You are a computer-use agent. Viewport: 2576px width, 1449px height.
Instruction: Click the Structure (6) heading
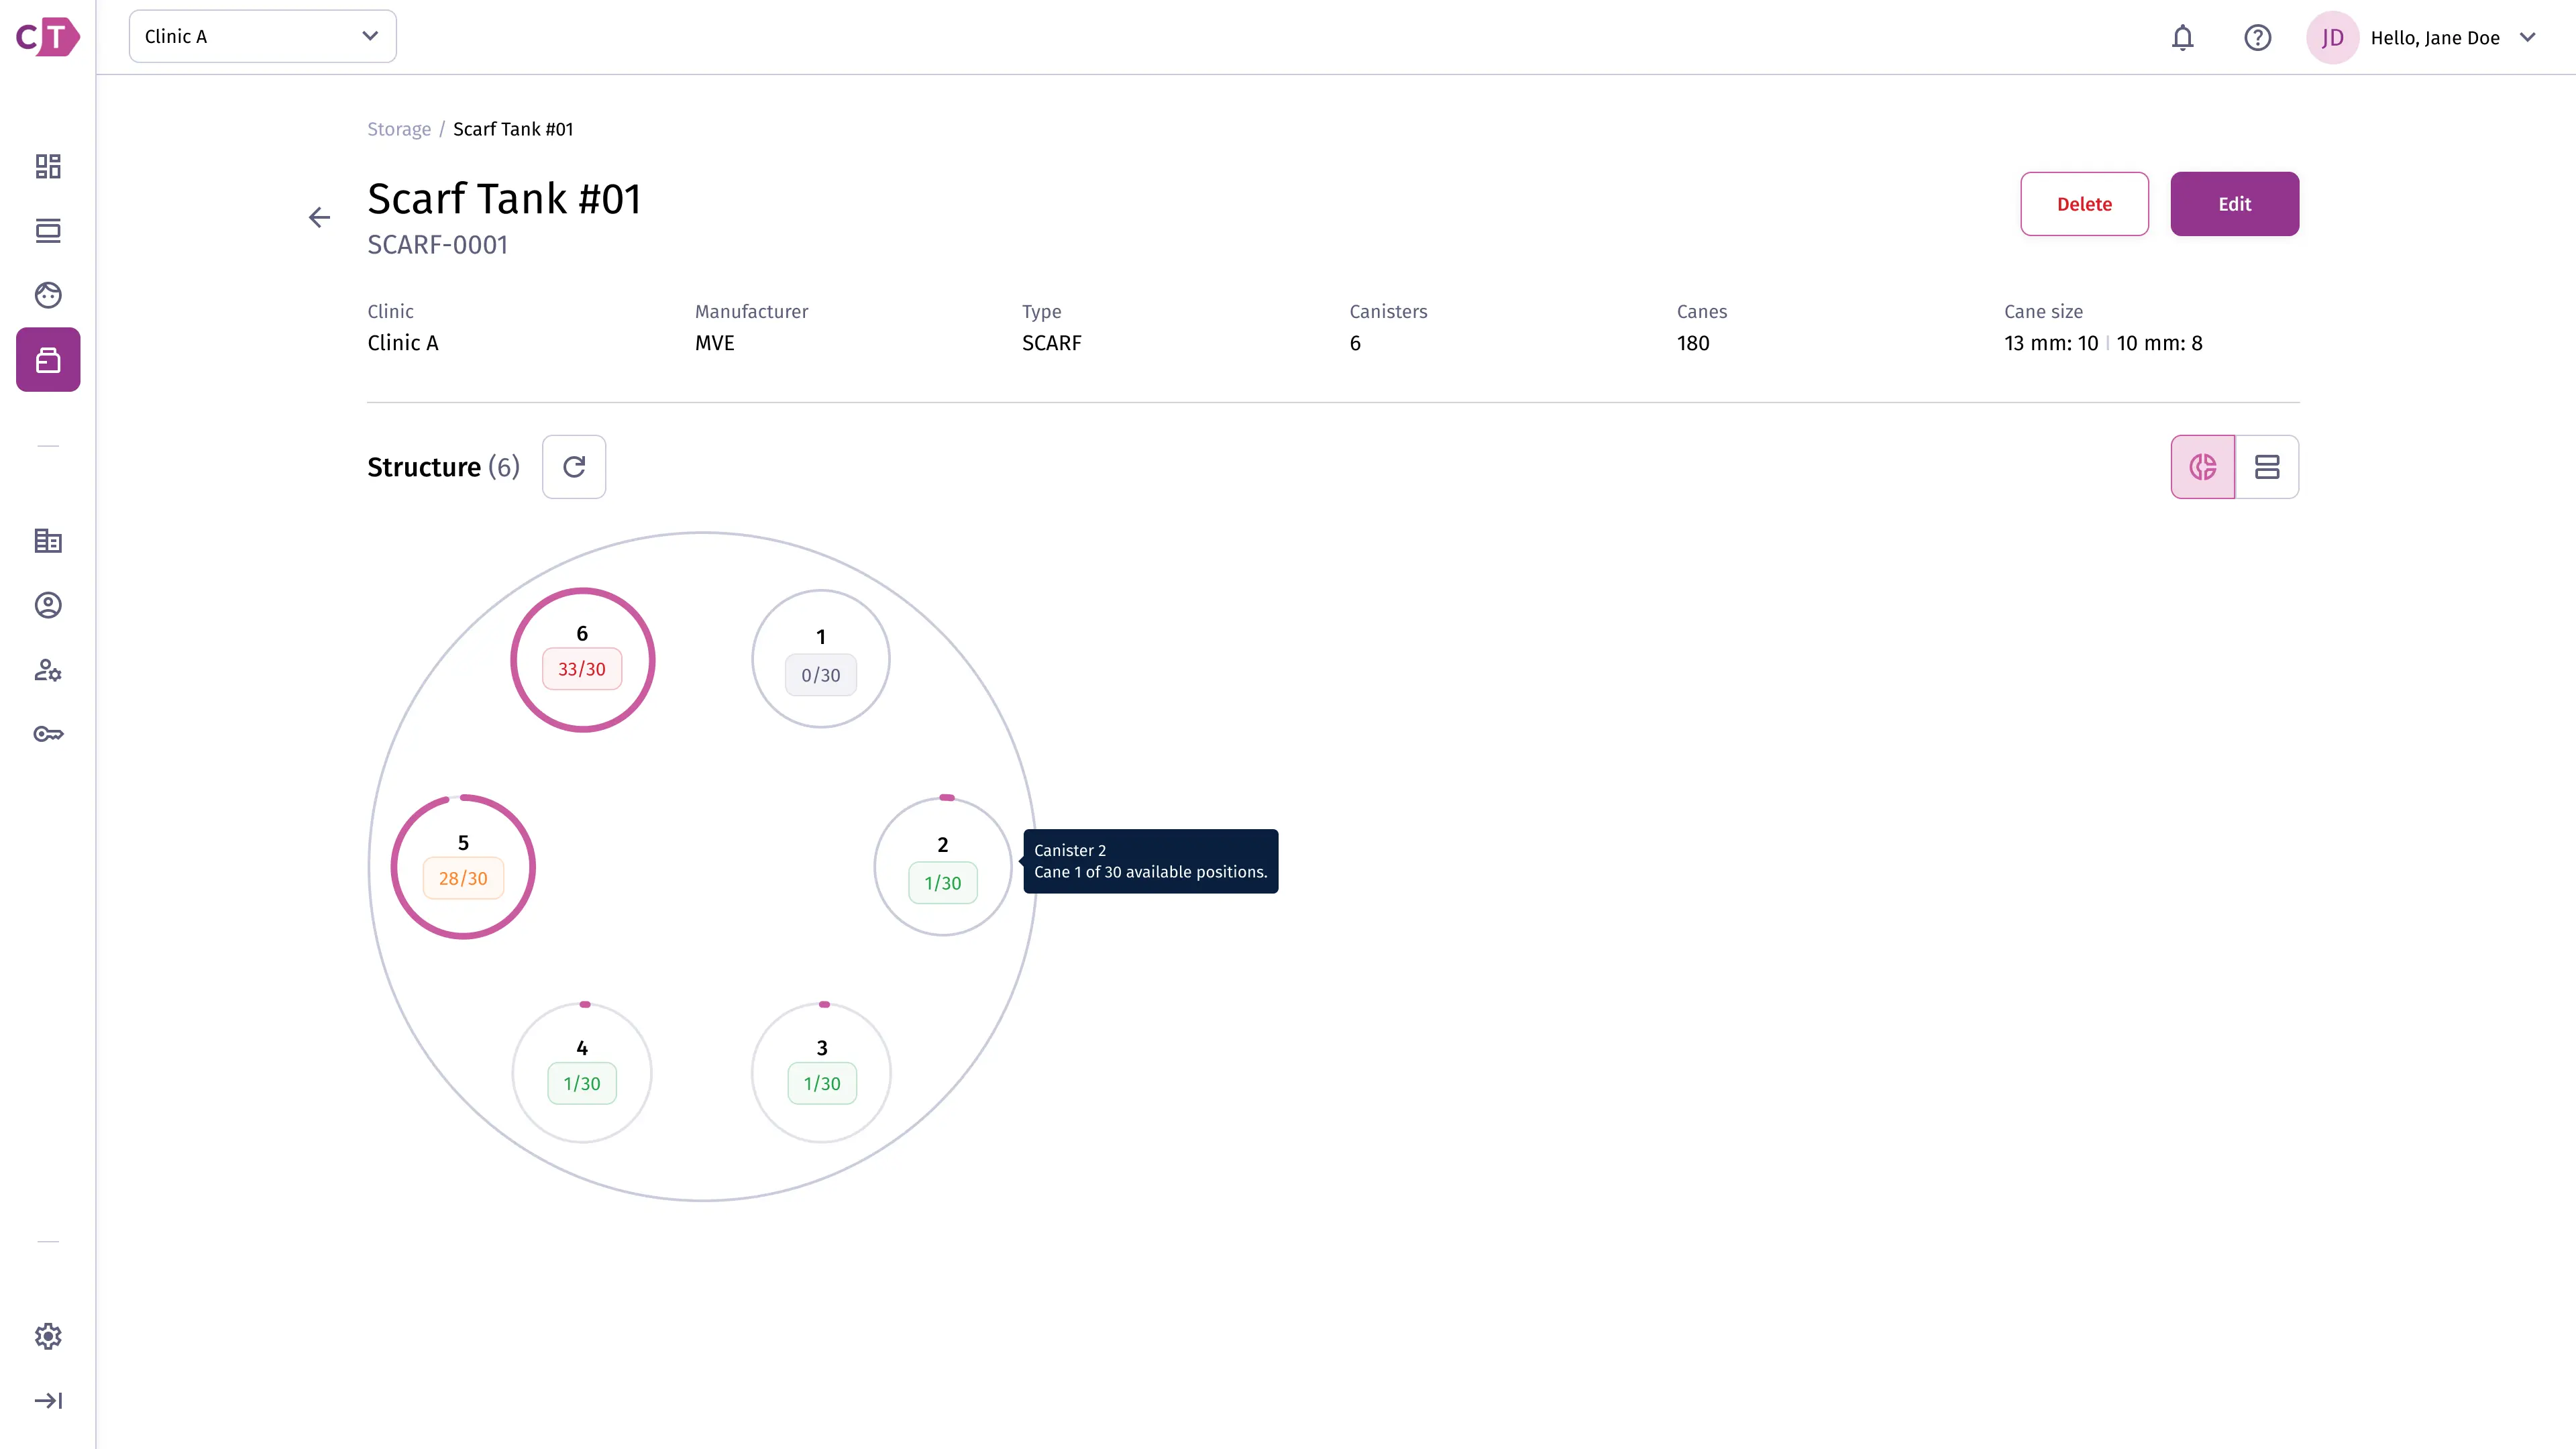pos(444,467)
